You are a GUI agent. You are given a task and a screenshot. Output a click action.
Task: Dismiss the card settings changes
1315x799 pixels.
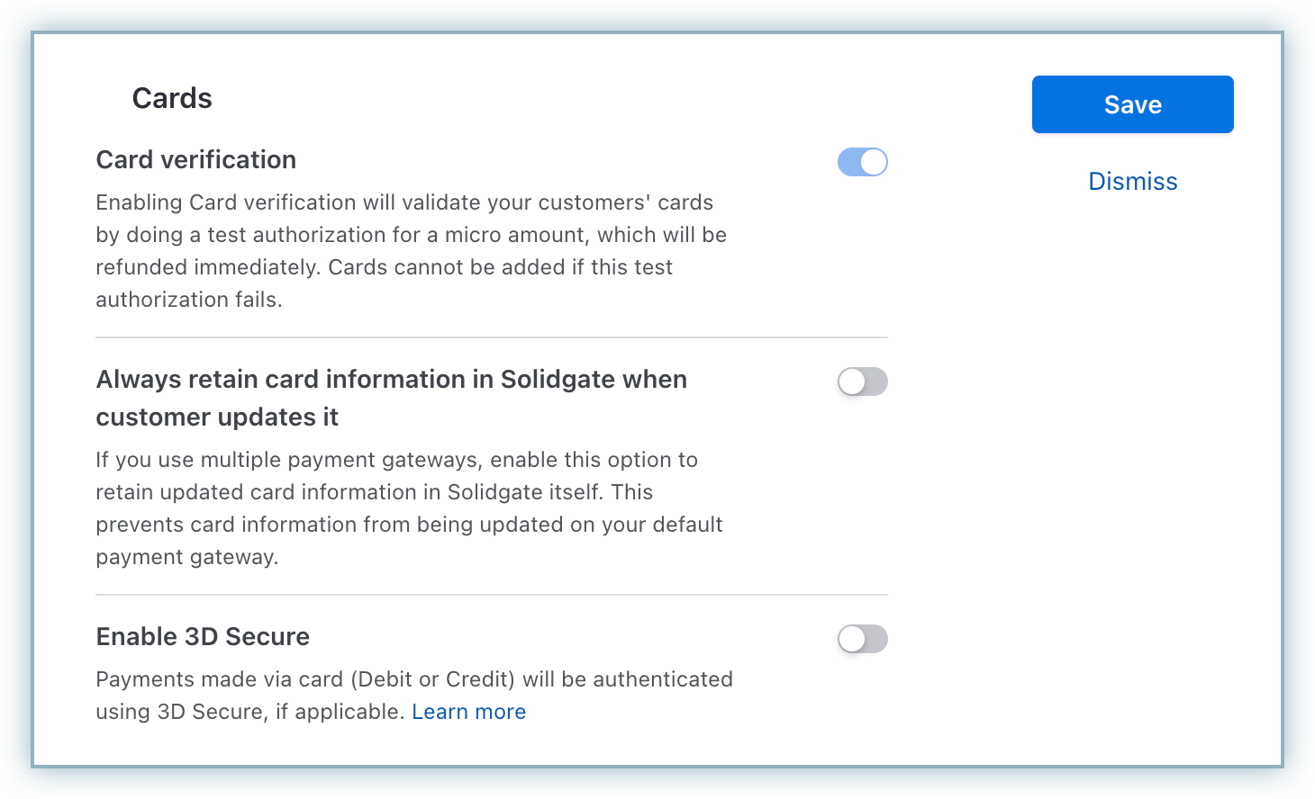click(x=1132, y=181)
